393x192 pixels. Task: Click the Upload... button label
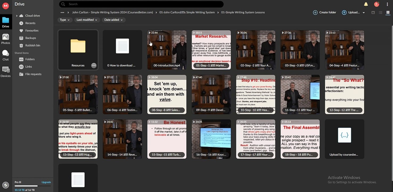(354, 12)
